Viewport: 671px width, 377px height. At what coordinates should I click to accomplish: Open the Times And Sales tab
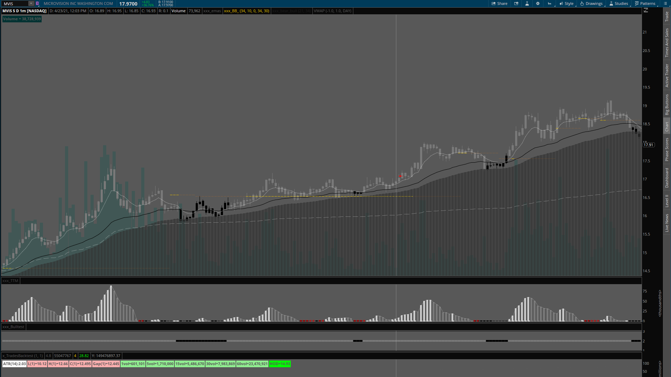[667, 43]
